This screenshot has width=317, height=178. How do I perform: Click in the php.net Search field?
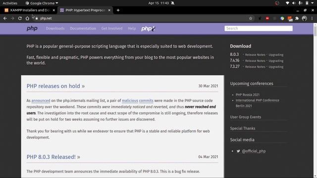coord(259,29)
